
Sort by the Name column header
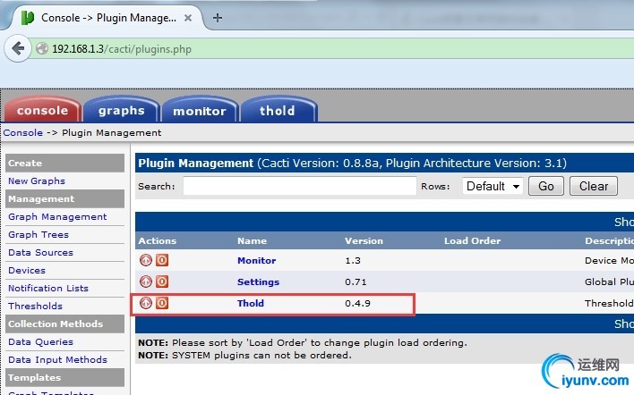[x=252, y=241]
